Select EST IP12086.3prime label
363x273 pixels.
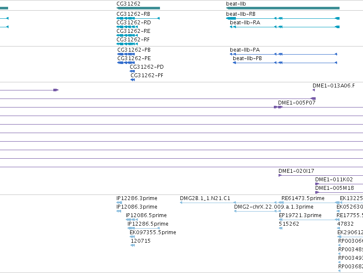[x=137, y=207]
